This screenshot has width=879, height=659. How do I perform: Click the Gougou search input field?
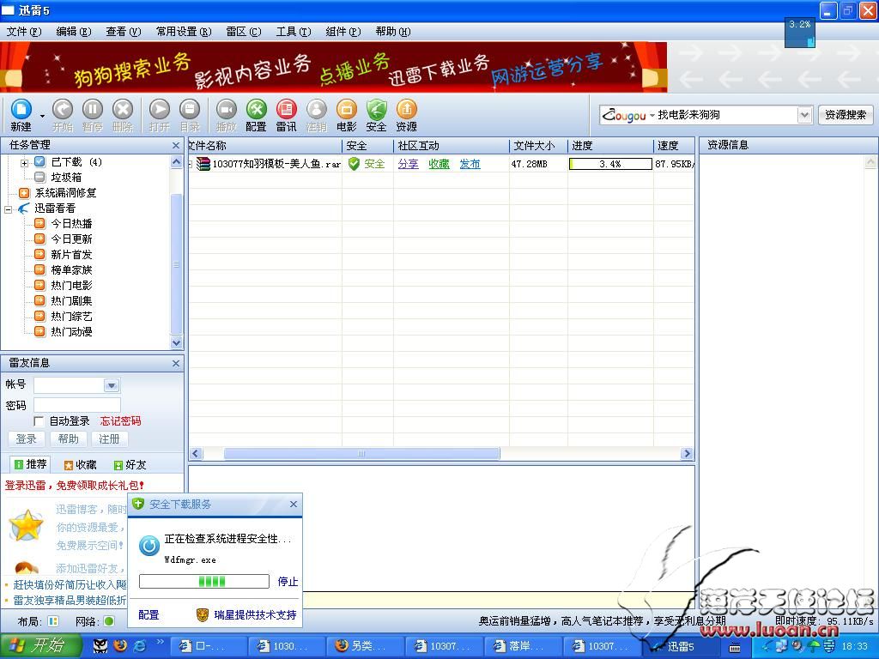[x=726, y=116]
